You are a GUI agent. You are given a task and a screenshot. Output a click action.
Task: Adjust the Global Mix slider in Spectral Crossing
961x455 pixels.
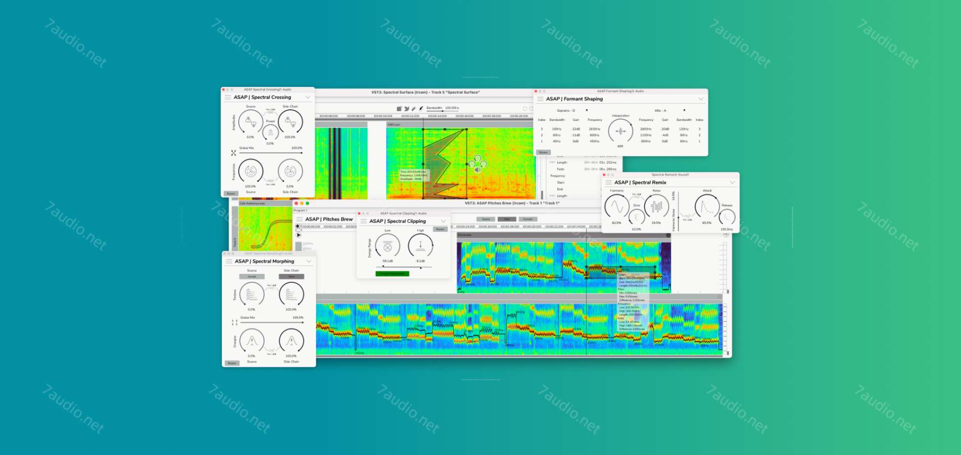click(271, 153)
